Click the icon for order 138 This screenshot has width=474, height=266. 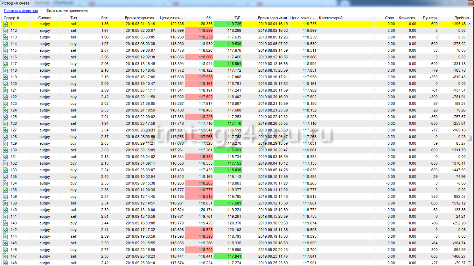[6, 203]
